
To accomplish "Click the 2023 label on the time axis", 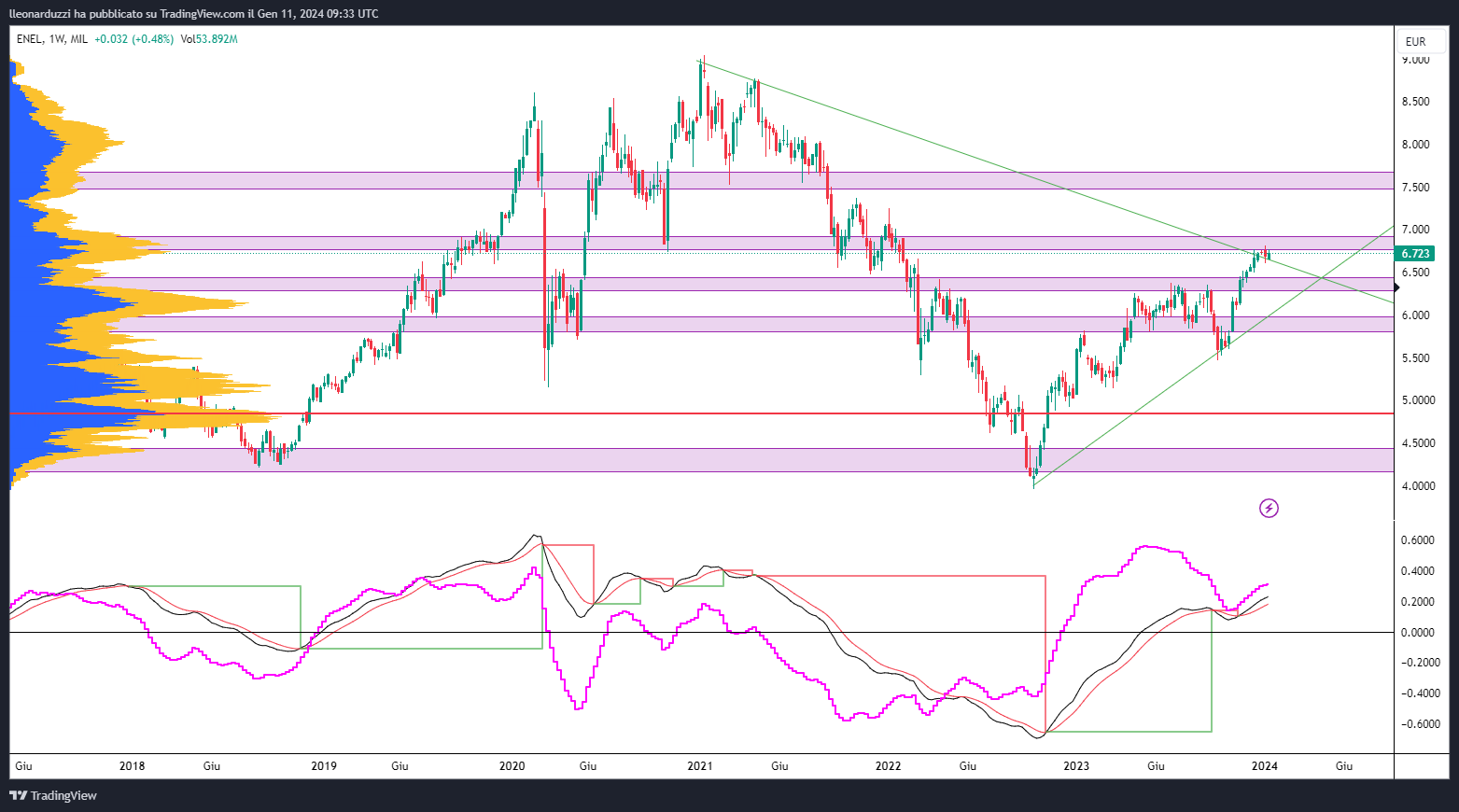I will (x=1076, y=766).
